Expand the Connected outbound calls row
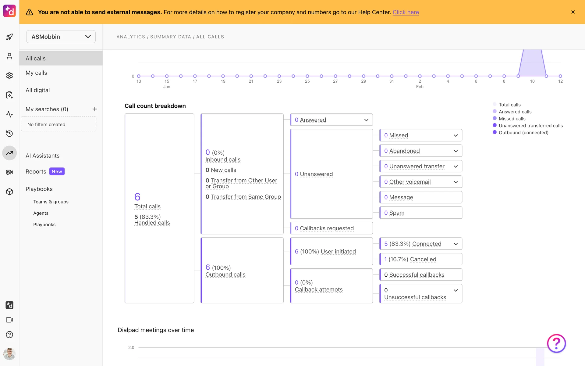The height and width of the screenshot is (366, 585). coord(456,244)
